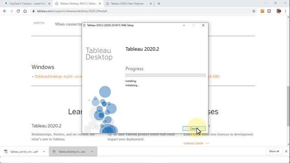290x163 pixels.
Task: Switch to the ClayDesk E-Campus tab
Action: [27, 4]
